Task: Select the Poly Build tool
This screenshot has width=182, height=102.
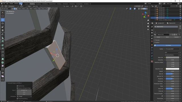Action: [x=3, y=59]
